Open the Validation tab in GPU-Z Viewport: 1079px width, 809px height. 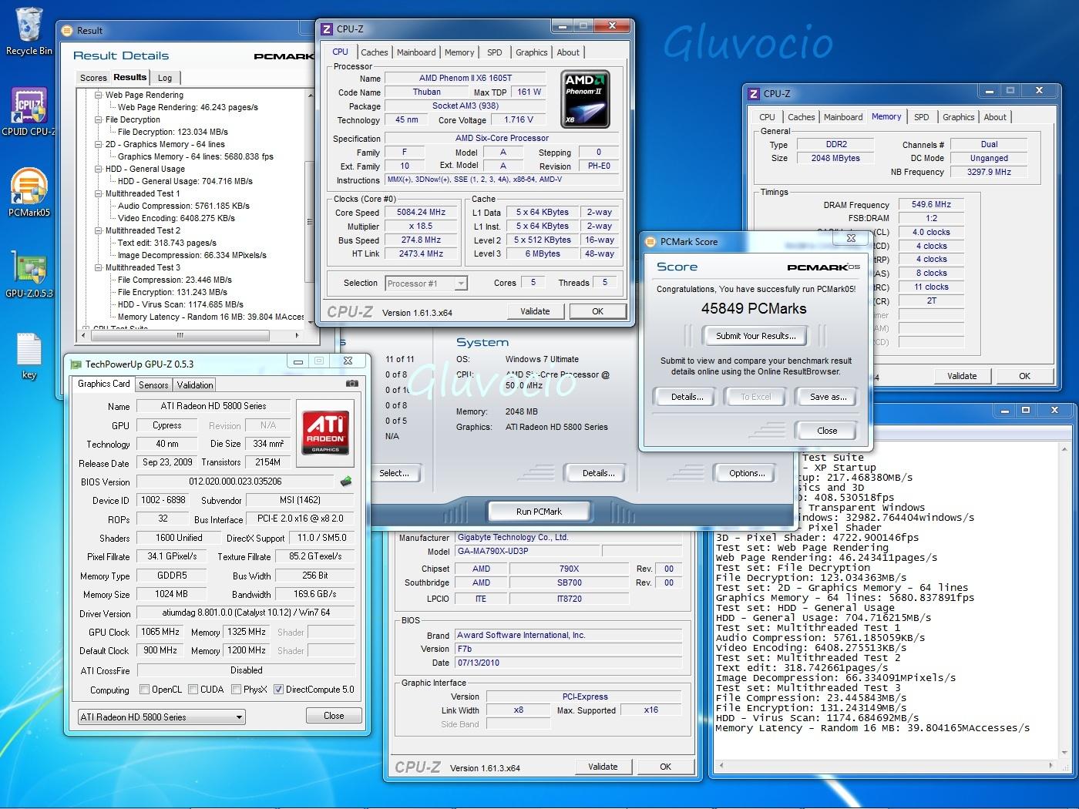click(x=195, y=385)
